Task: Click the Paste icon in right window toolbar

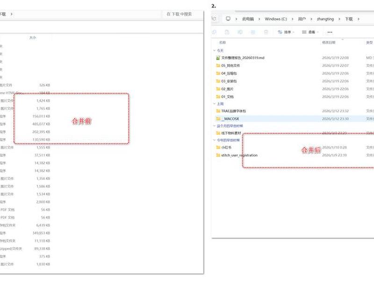Action: pos(227,32)
